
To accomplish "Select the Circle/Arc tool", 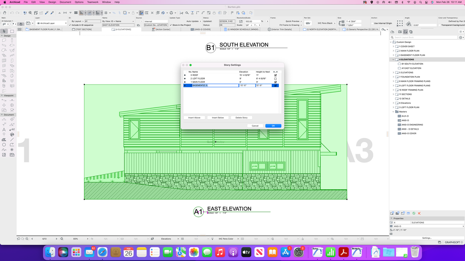I will (x=4, y=145).
